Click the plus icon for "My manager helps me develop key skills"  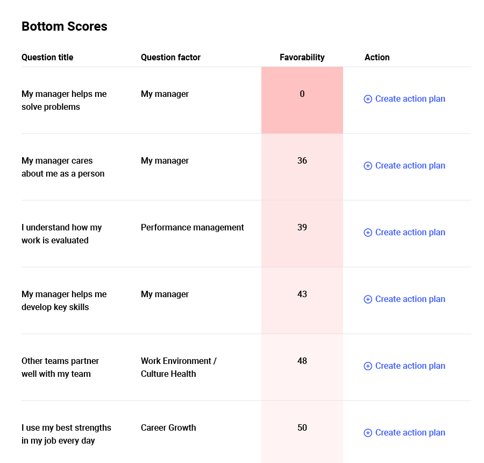pyautogui.click(x=368, y=299)
